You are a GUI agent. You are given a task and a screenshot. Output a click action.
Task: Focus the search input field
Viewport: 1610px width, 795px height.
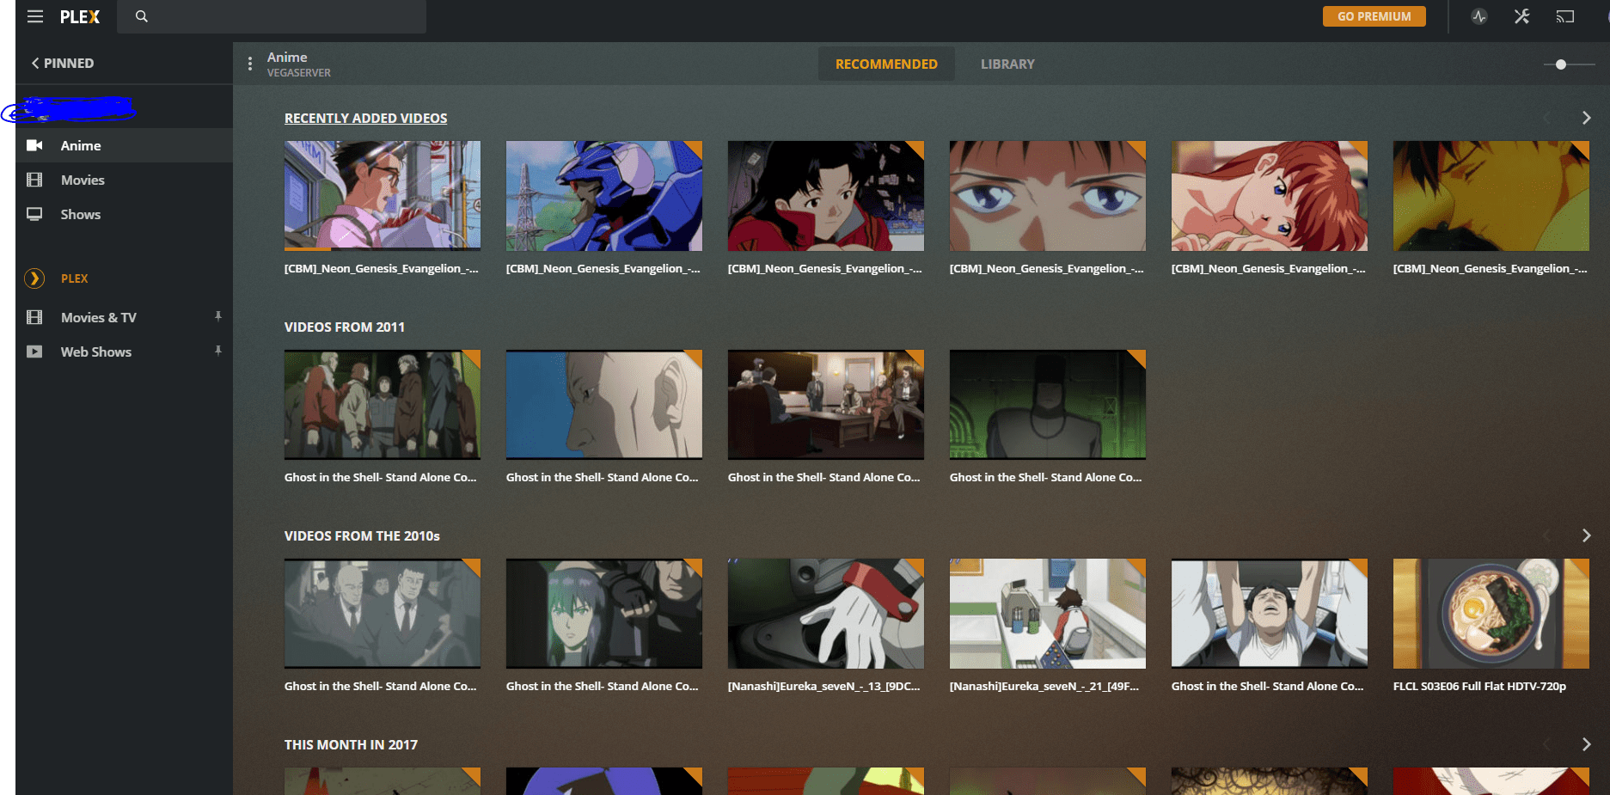coord(271,16)
